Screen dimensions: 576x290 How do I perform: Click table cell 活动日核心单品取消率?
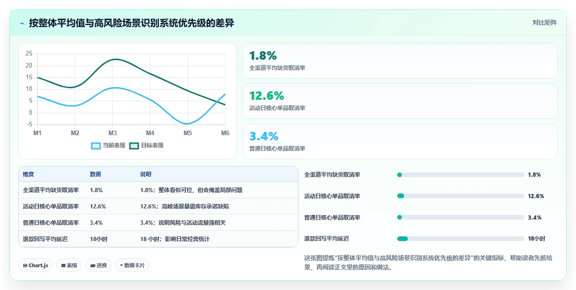(x=51, y=207)
